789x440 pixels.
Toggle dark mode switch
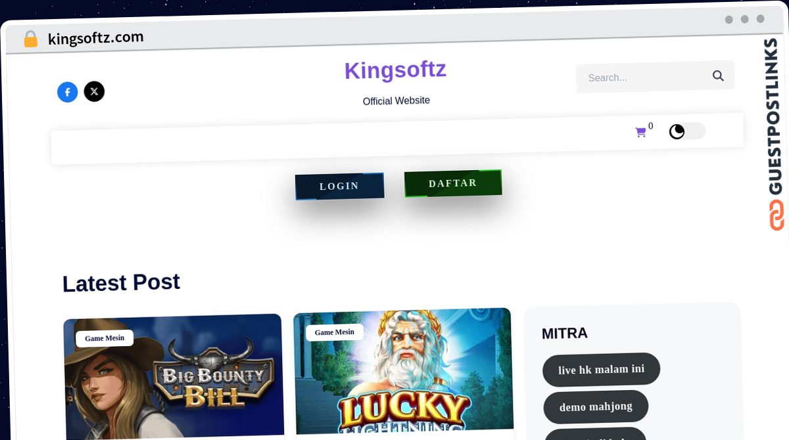pos(687,131)
